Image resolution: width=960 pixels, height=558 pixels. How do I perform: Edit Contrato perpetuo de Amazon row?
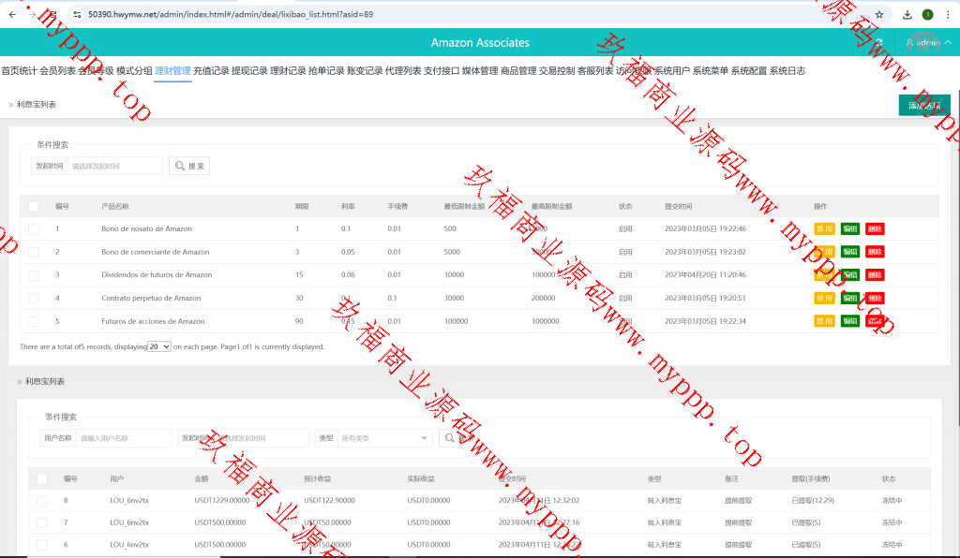(x=849, y=298)
